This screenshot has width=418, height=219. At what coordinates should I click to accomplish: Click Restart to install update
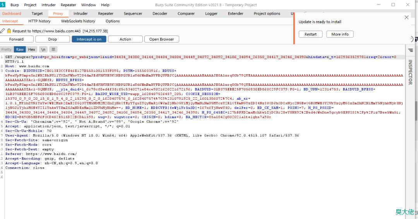tap(310, 34)
